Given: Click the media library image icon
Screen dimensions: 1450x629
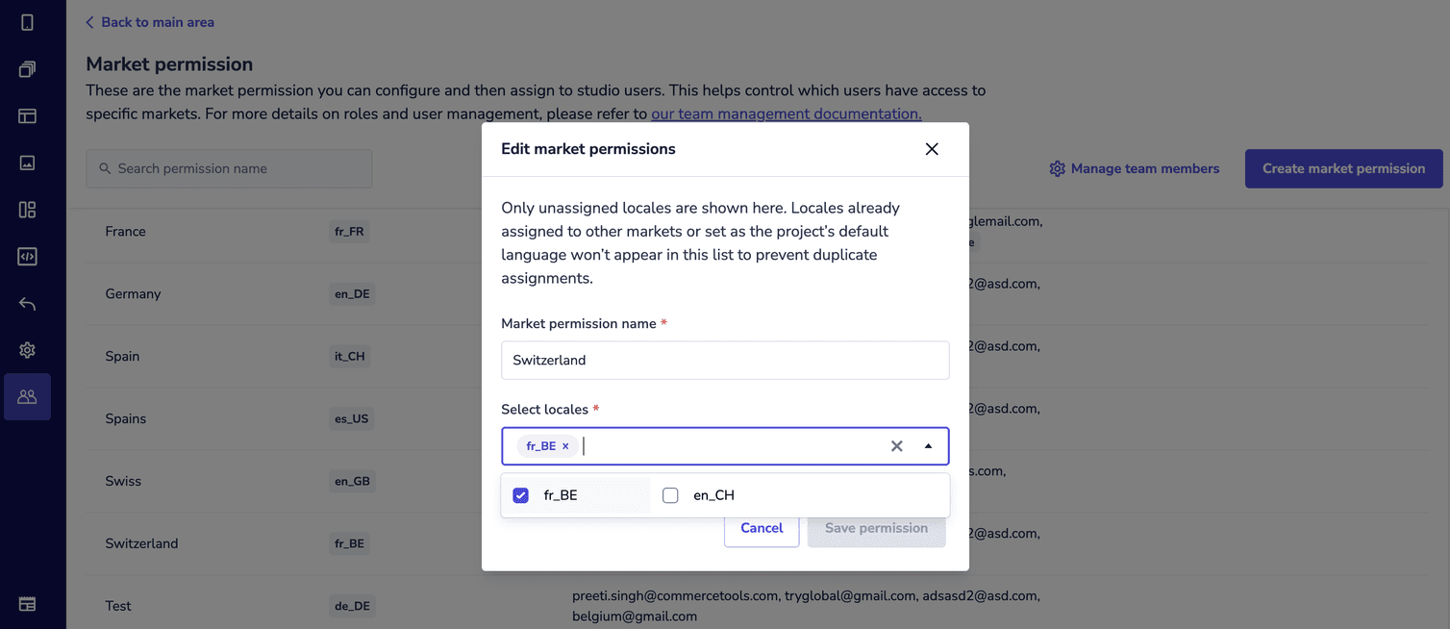Looking at the screenshot, I should tap(27, 163).
